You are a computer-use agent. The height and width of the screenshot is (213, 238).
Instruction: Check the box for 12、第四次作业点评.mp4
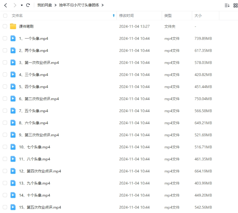pyautogui.click(x=5, y=171)
